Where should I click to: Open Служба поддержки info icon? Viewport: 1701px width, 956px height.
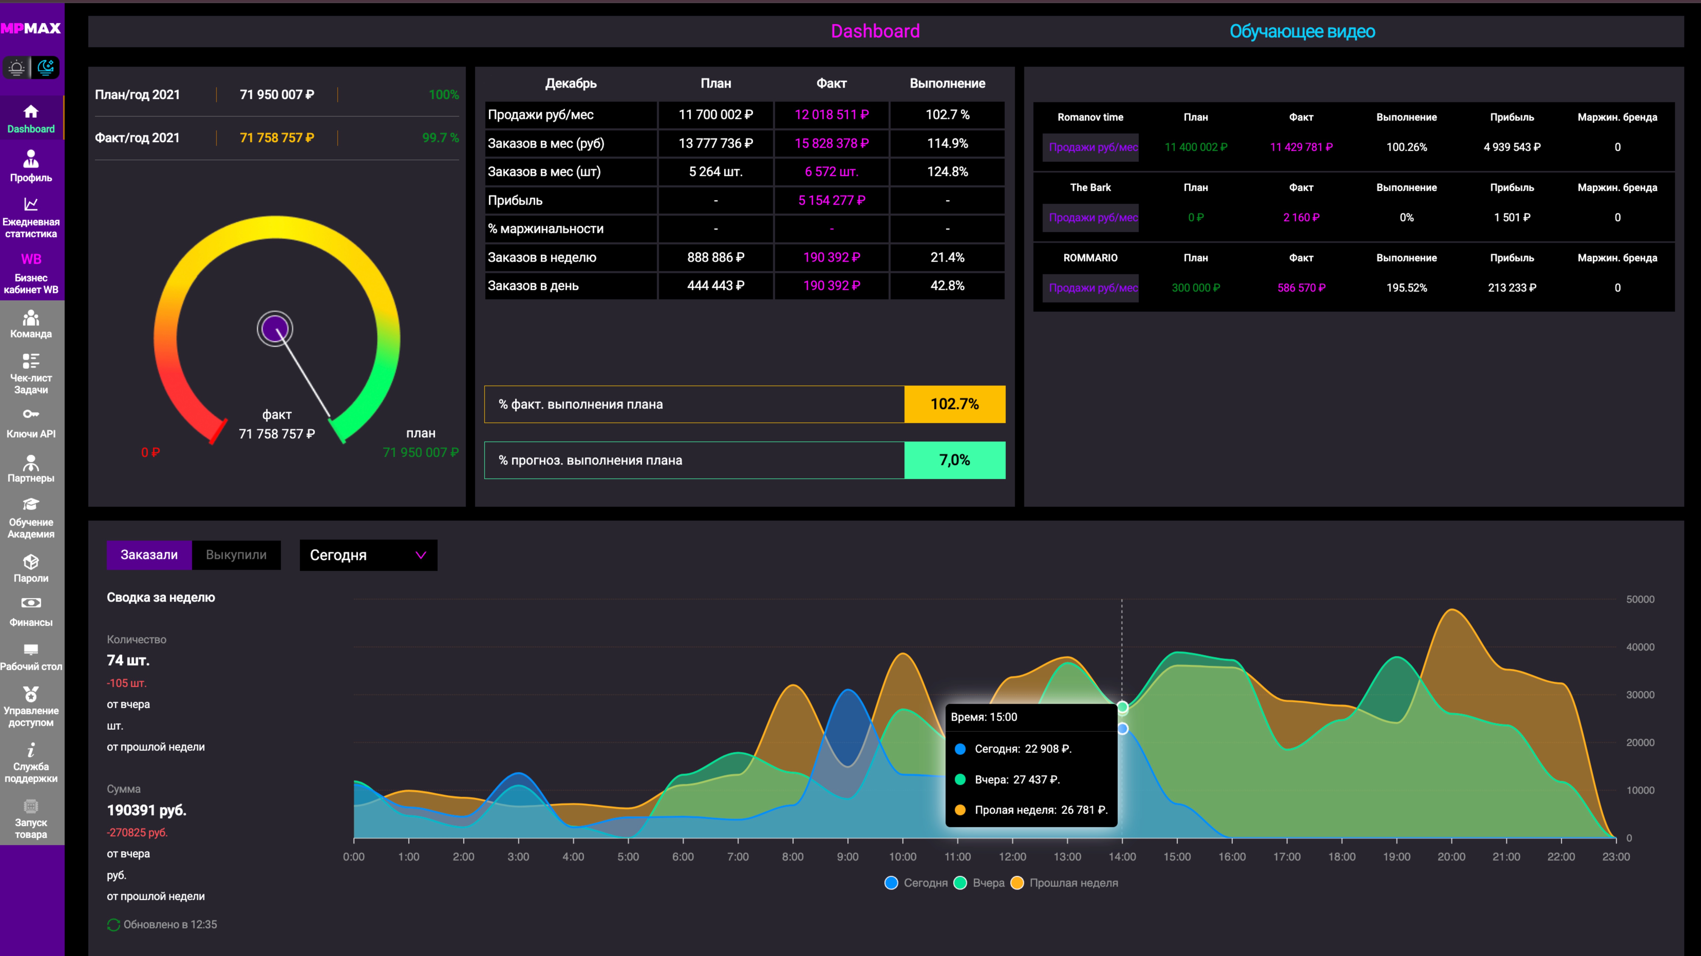tap(31, 750)
